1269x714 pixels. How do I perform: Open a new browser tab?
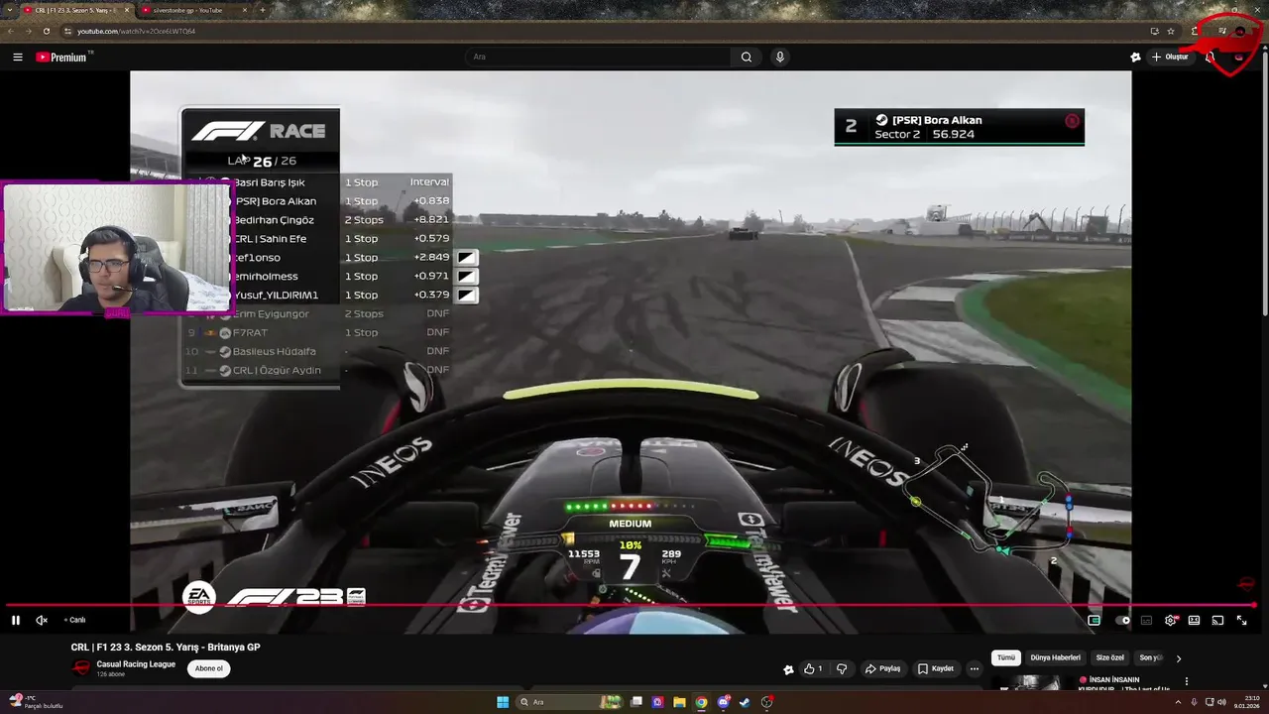262,10
